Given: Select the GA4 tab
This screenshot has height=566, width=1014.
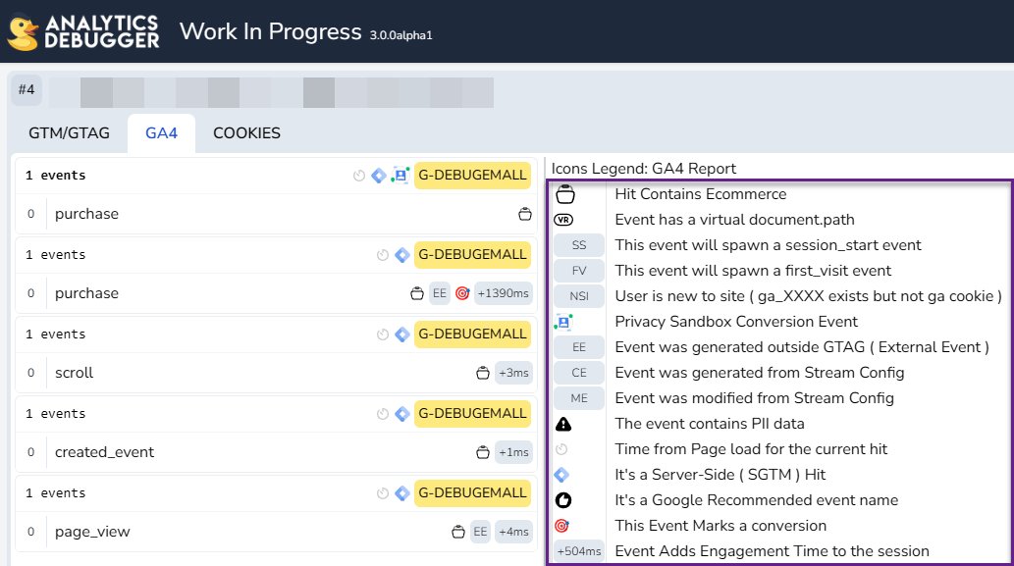Looking at the screenshot, I should (x=161, y=133).
